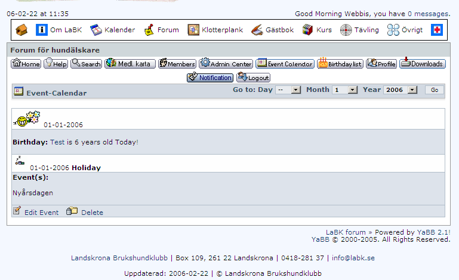This screenshot has width=459, height=280.
Task: Click the Övrigt four-circles icon
Action: 393,30
